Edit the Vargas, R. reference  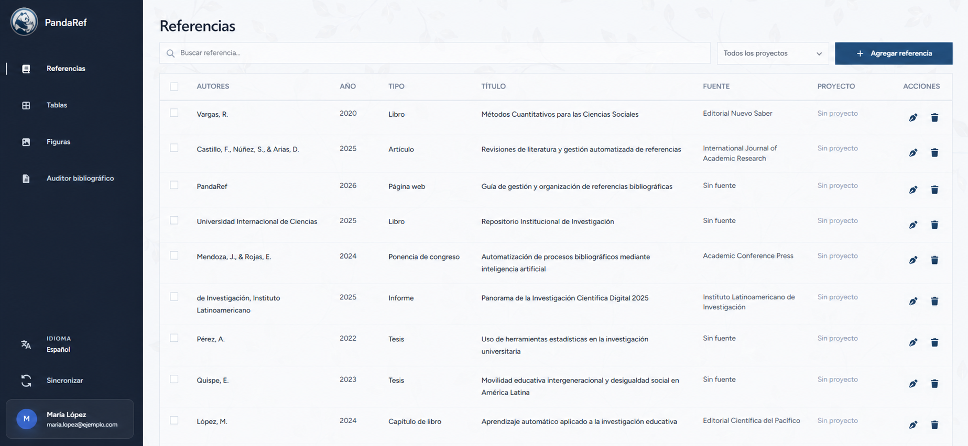click(x=913, y=118)
